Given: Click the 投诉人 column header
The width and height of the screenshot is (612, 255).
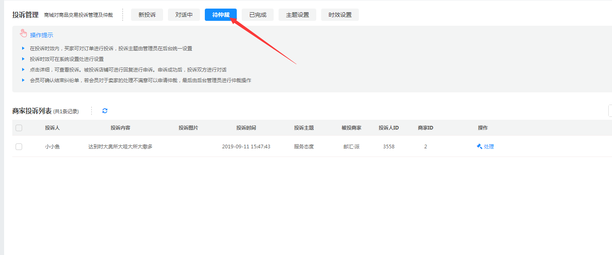Looking at the screenshot, I should [52, 128].
